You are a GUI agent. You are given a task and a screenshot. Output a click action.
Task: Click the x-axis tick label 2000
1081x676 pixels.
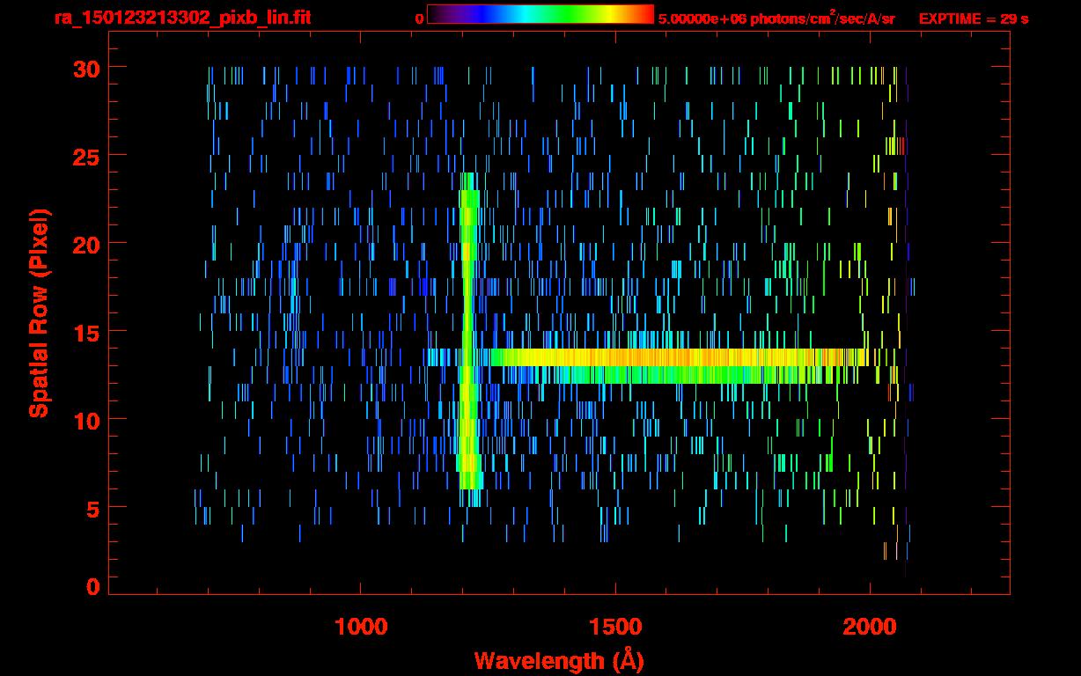[x=870, y=627]
